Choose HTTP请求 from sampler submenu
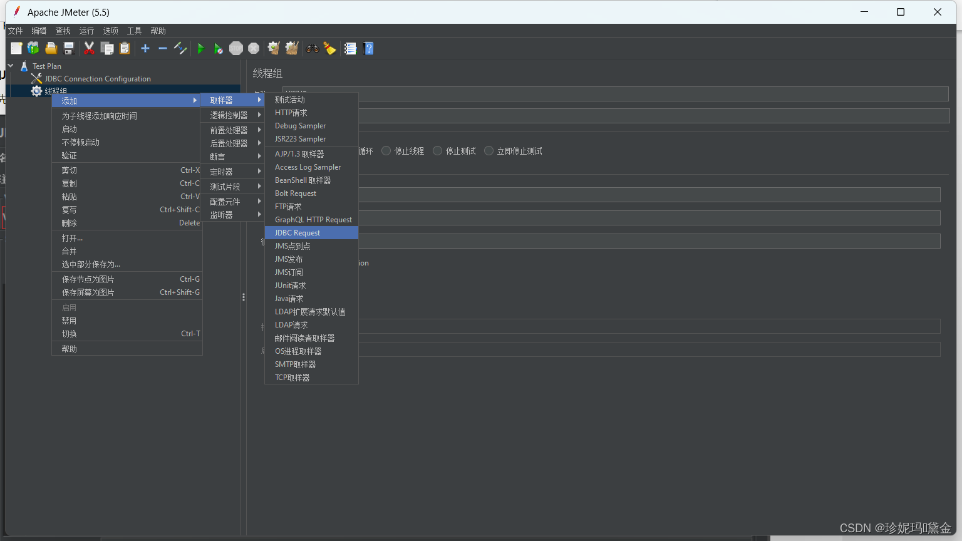This screenshot has width=962, height=541. [312, 113]
